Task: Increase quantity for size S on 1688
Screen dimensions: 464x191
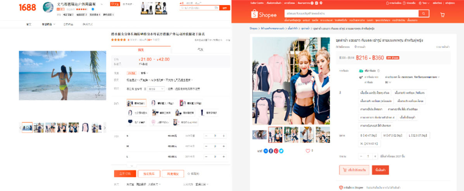Action: (x=223, y=136)
